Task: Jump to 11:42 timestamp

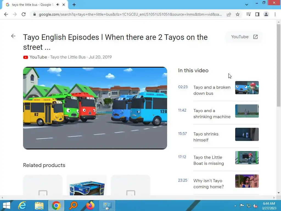Action: [x=182, y=110]
